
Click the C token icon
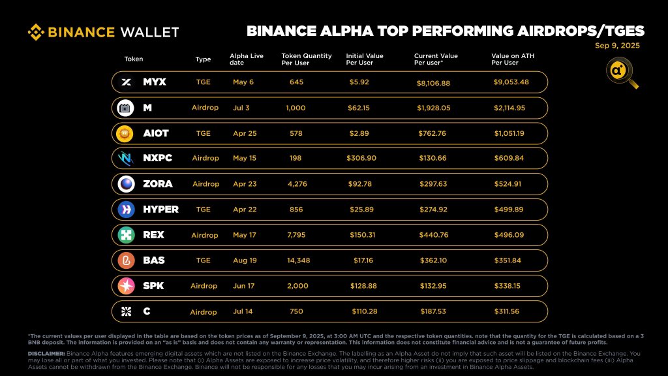coord(125,311)
